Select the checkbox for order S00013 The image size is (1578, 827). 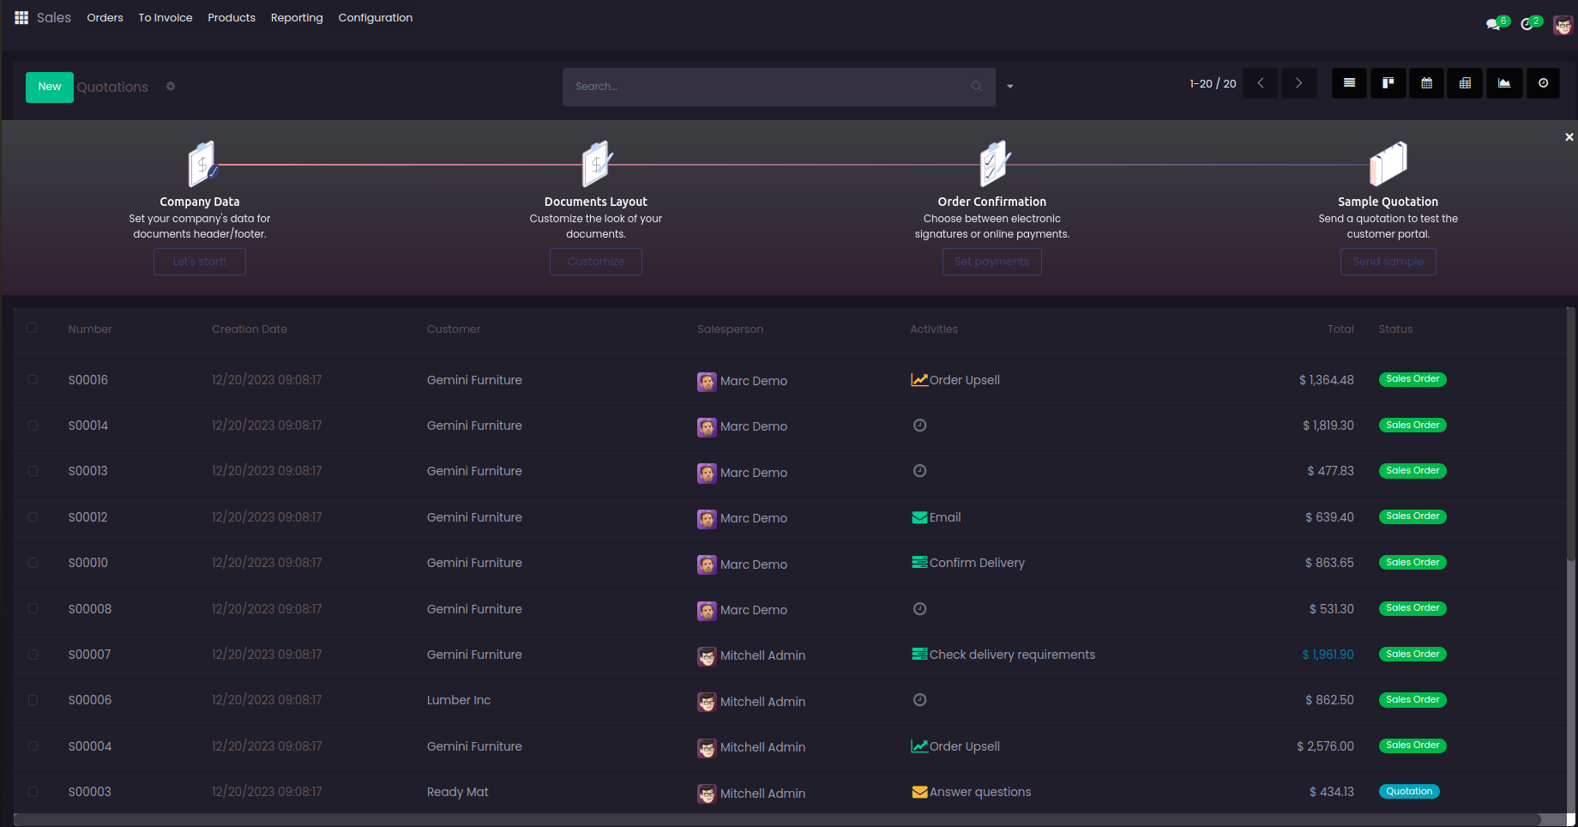pos(33,471)
